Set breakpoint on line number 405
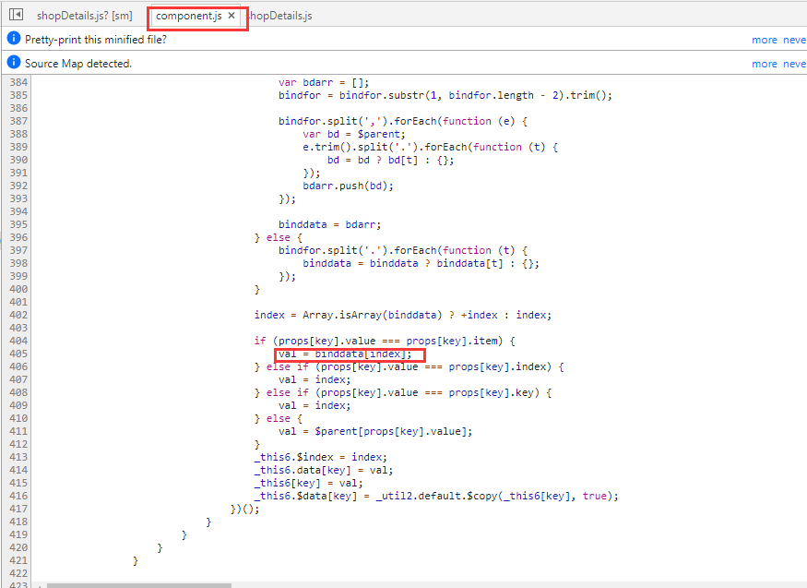Screen dimensions: 807x588 (18, 354)
